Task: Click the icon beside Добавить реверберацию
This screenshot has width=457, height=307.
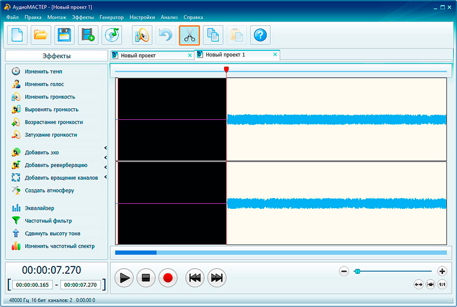Action: tap(16, 165)
